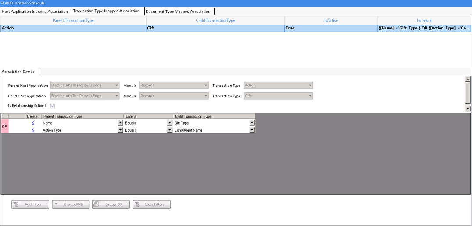Open Child Host Application dropdown
This screenshot has width=472, height=226.
pos(85,96)
